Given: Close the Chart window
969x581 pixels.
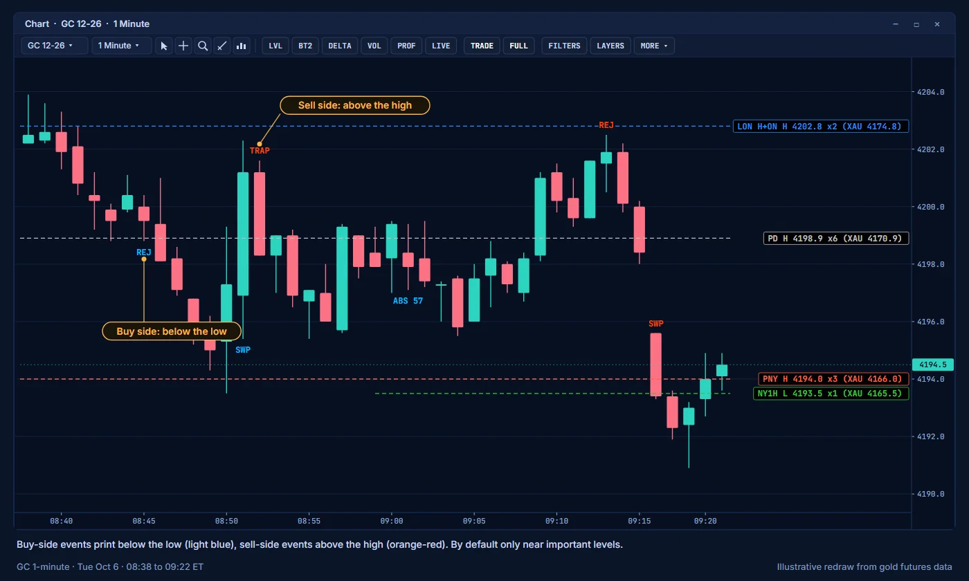Looking at the screenshot, I should tap(937, 24).
